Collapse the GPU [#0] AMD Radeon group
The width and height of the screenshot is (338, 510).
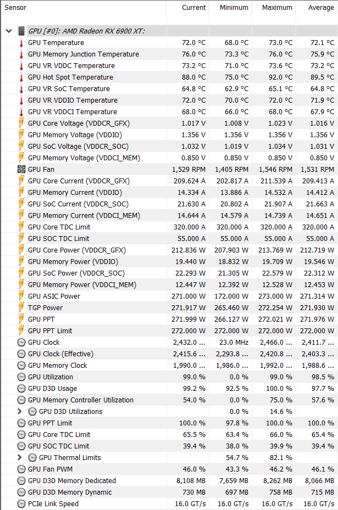pyautogui.click(x=9, y=31)
